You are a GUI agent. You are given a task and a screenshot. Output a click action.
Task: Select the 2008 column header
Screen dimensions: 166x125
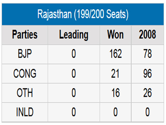point(147,35)
